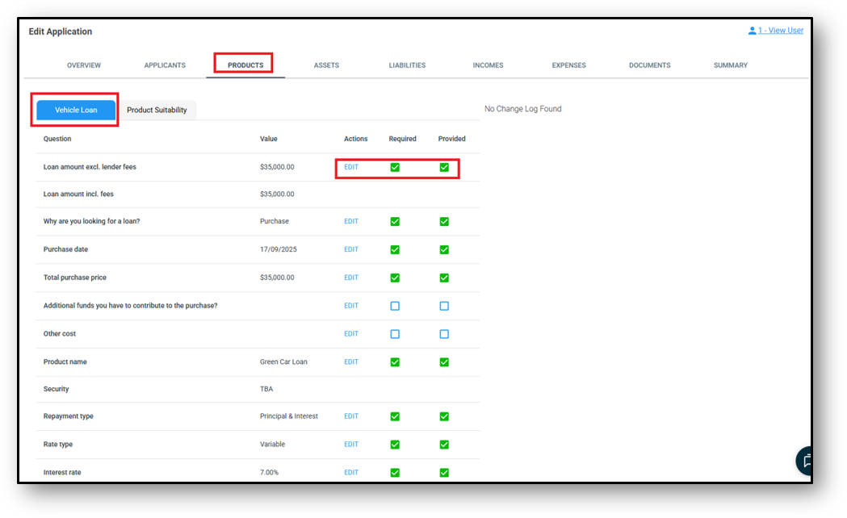Click the user profile icon beside View User
The height and width of the screenshot is (518, 847).
(x=752, y=31)
